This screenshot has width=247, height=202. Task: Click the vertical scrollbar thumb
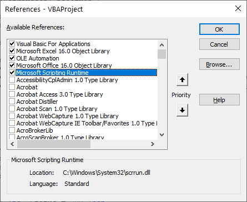point(162,54)
